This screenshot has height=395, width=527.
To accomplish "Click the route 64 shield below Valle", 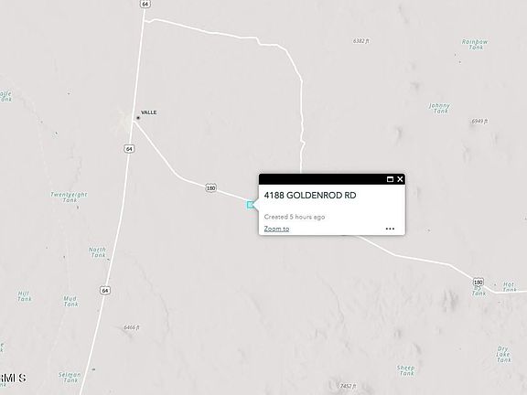I will 129,149.
